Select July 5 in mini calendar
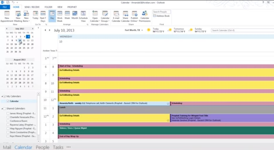274x150 pixels. coord(28,37)
